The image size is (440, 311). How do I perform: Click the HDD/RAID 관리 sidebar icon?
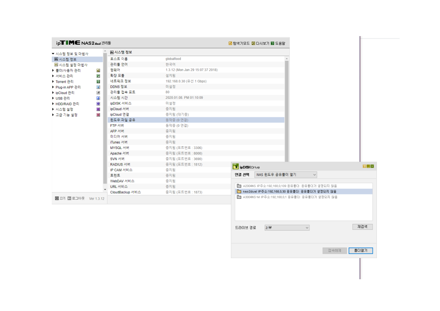[x=98, y=104]
